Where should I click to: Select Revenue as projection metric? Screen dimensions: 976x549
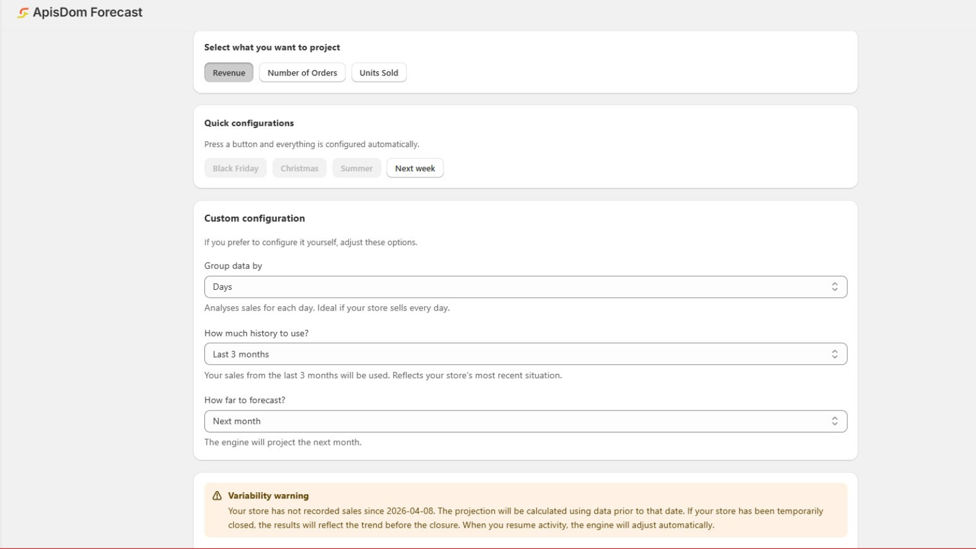click(x=229, y=73)
